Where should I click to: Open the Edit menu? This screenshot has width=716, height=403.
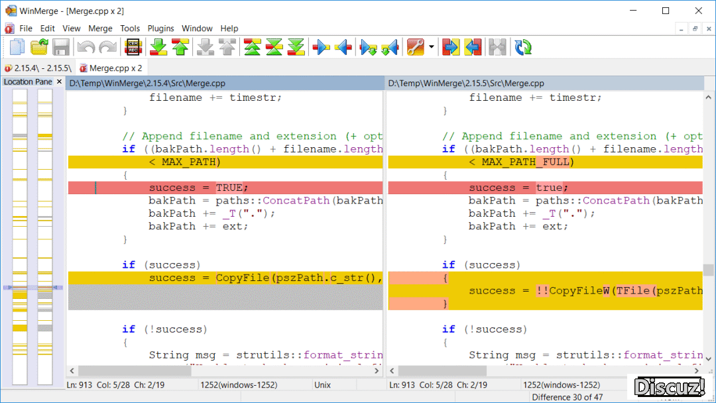point(48,29)
